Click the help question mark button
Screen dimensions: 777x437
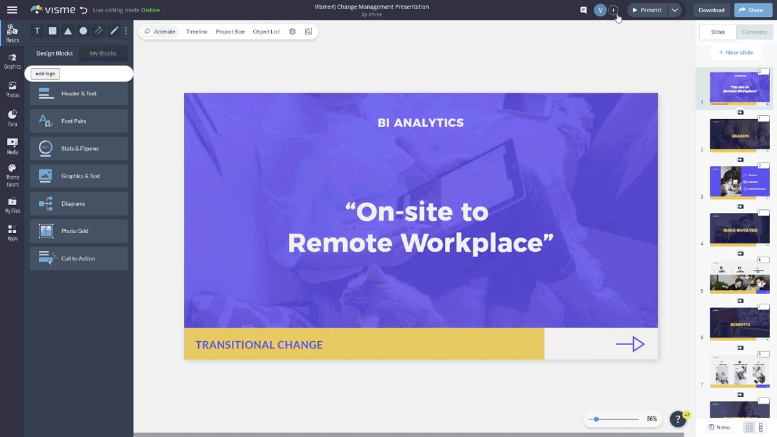677,420
